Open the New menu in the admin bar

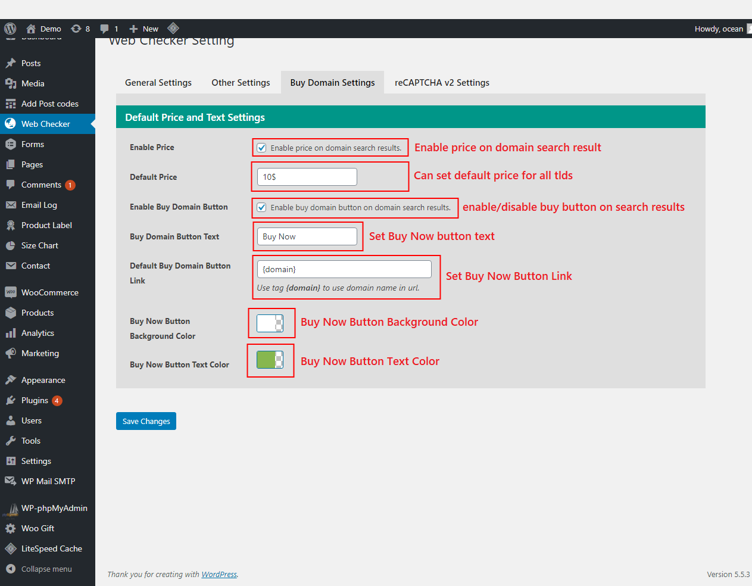[143, 28]
